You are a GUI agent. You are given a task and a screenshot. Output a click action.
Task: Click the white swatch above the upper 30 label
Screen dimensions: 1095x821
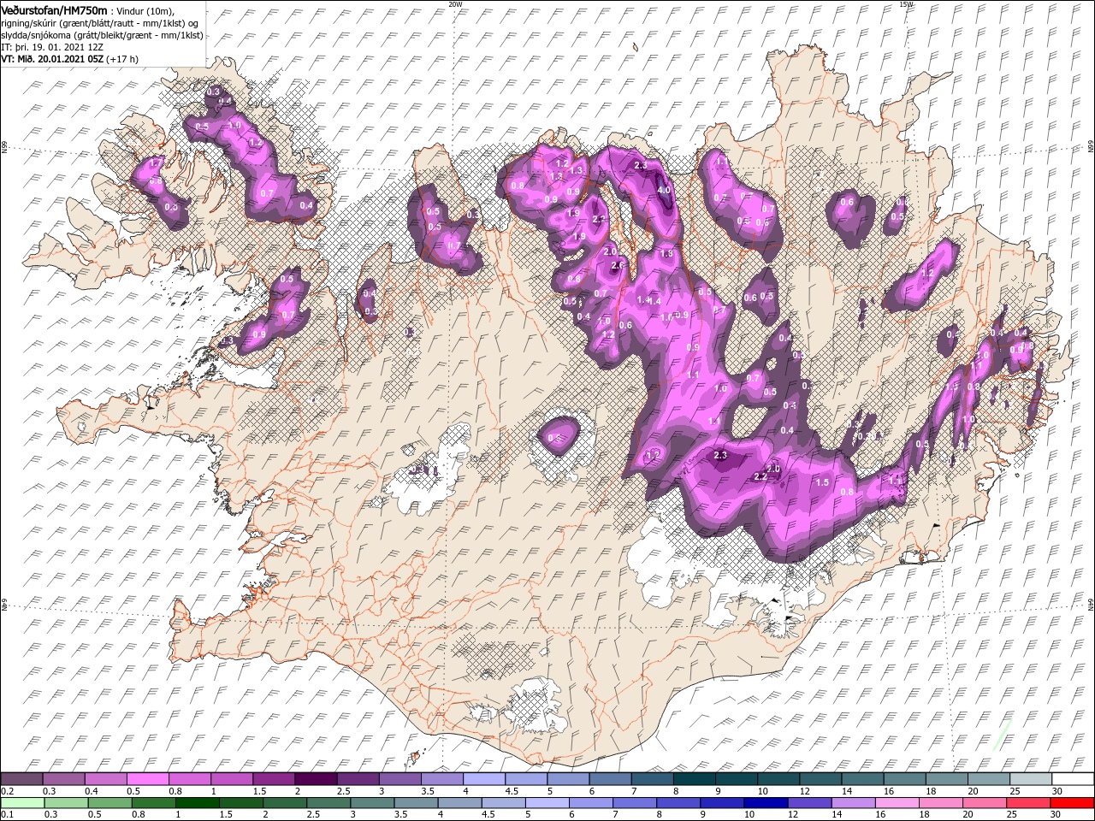coord(1073,779)
